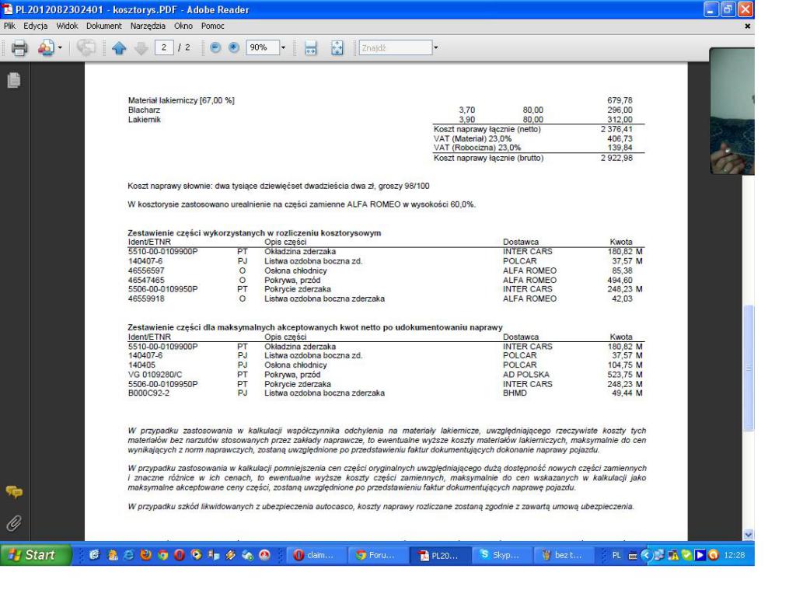The image size is (796, 597).
Task: Switch to the Foru... Chrome taskbar window
Action: [378, 555]
